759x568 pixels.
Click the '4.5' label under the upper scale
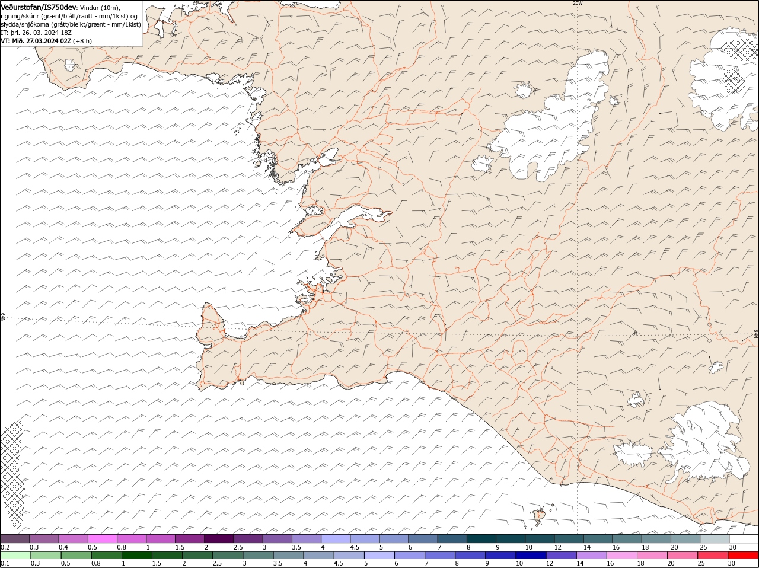355,547
